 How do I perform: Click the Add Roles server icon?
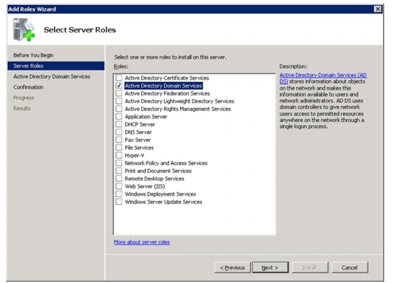pos(24,30)
